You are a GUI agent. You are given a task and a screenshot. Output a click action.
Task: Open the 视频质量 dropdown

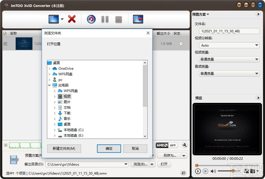pos(229,59)
